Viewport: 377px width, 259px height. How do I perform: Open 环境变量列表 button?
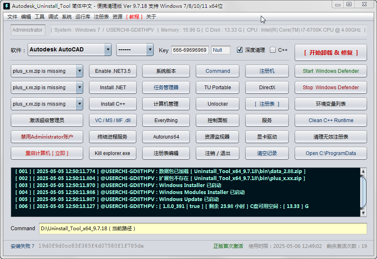(331, 104)
